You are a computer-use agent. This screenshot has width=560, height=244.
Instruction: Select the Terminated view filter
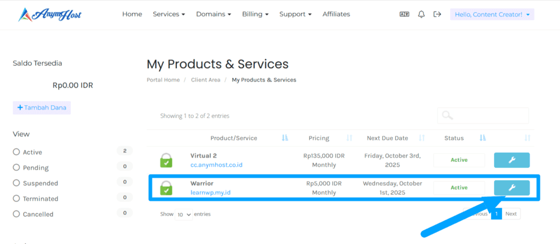[x=16, y=198]
